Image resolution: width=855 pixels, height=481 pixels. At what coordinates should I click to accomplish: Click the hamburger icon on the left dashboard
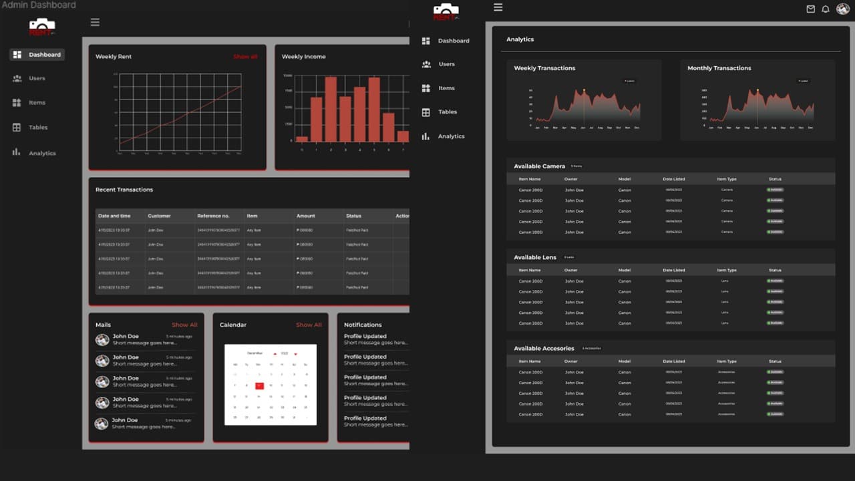(95, 22)
